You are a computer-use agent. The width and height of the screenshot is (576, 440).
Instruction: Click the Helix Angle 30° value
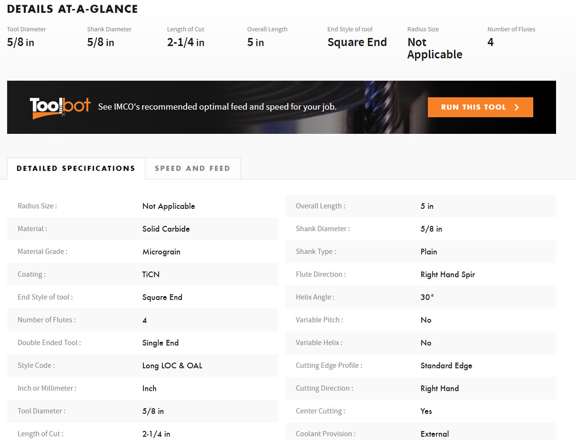(x=427, y=297)
